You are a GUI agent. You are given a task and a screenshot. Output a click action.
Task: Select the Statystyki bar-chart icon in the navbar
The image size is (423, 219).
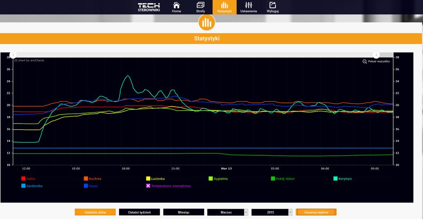tap(225, 5)
